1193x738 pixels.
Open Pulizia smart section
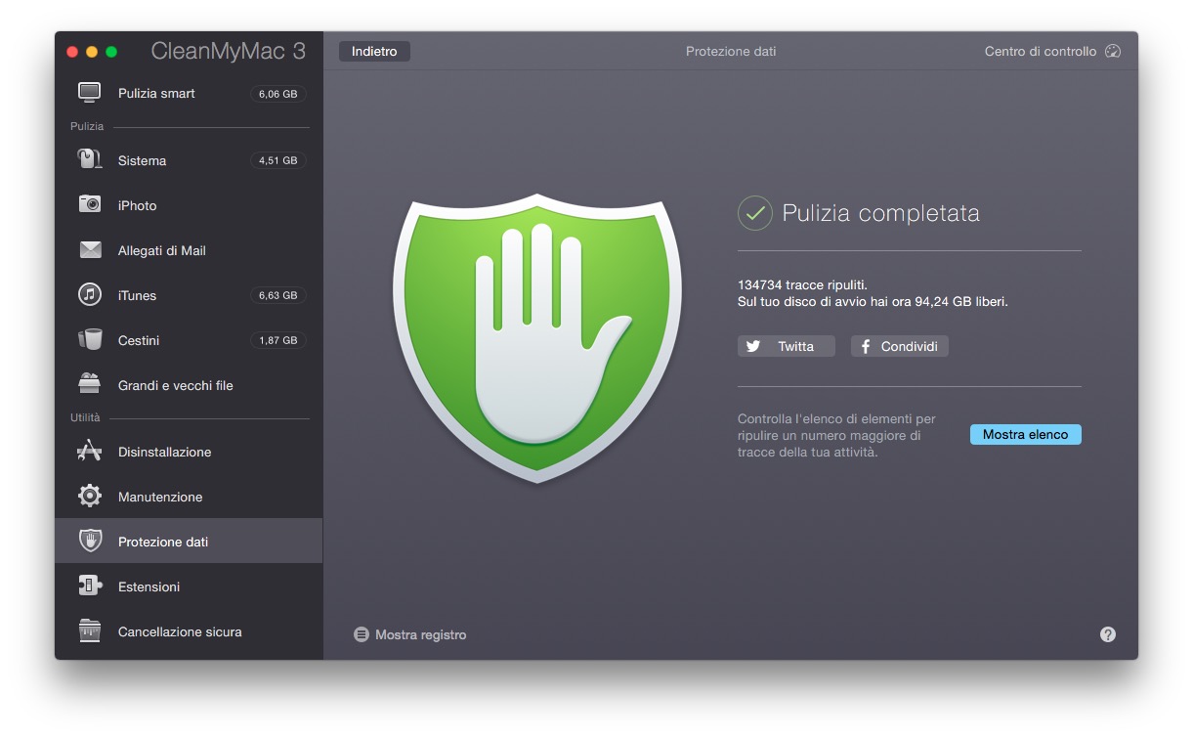[189, 93]
